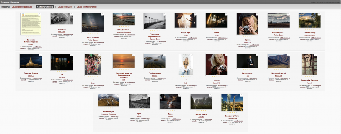Screen dimensions: 341x134
Task: Open author link under Очередь photo
Action: 62,32
